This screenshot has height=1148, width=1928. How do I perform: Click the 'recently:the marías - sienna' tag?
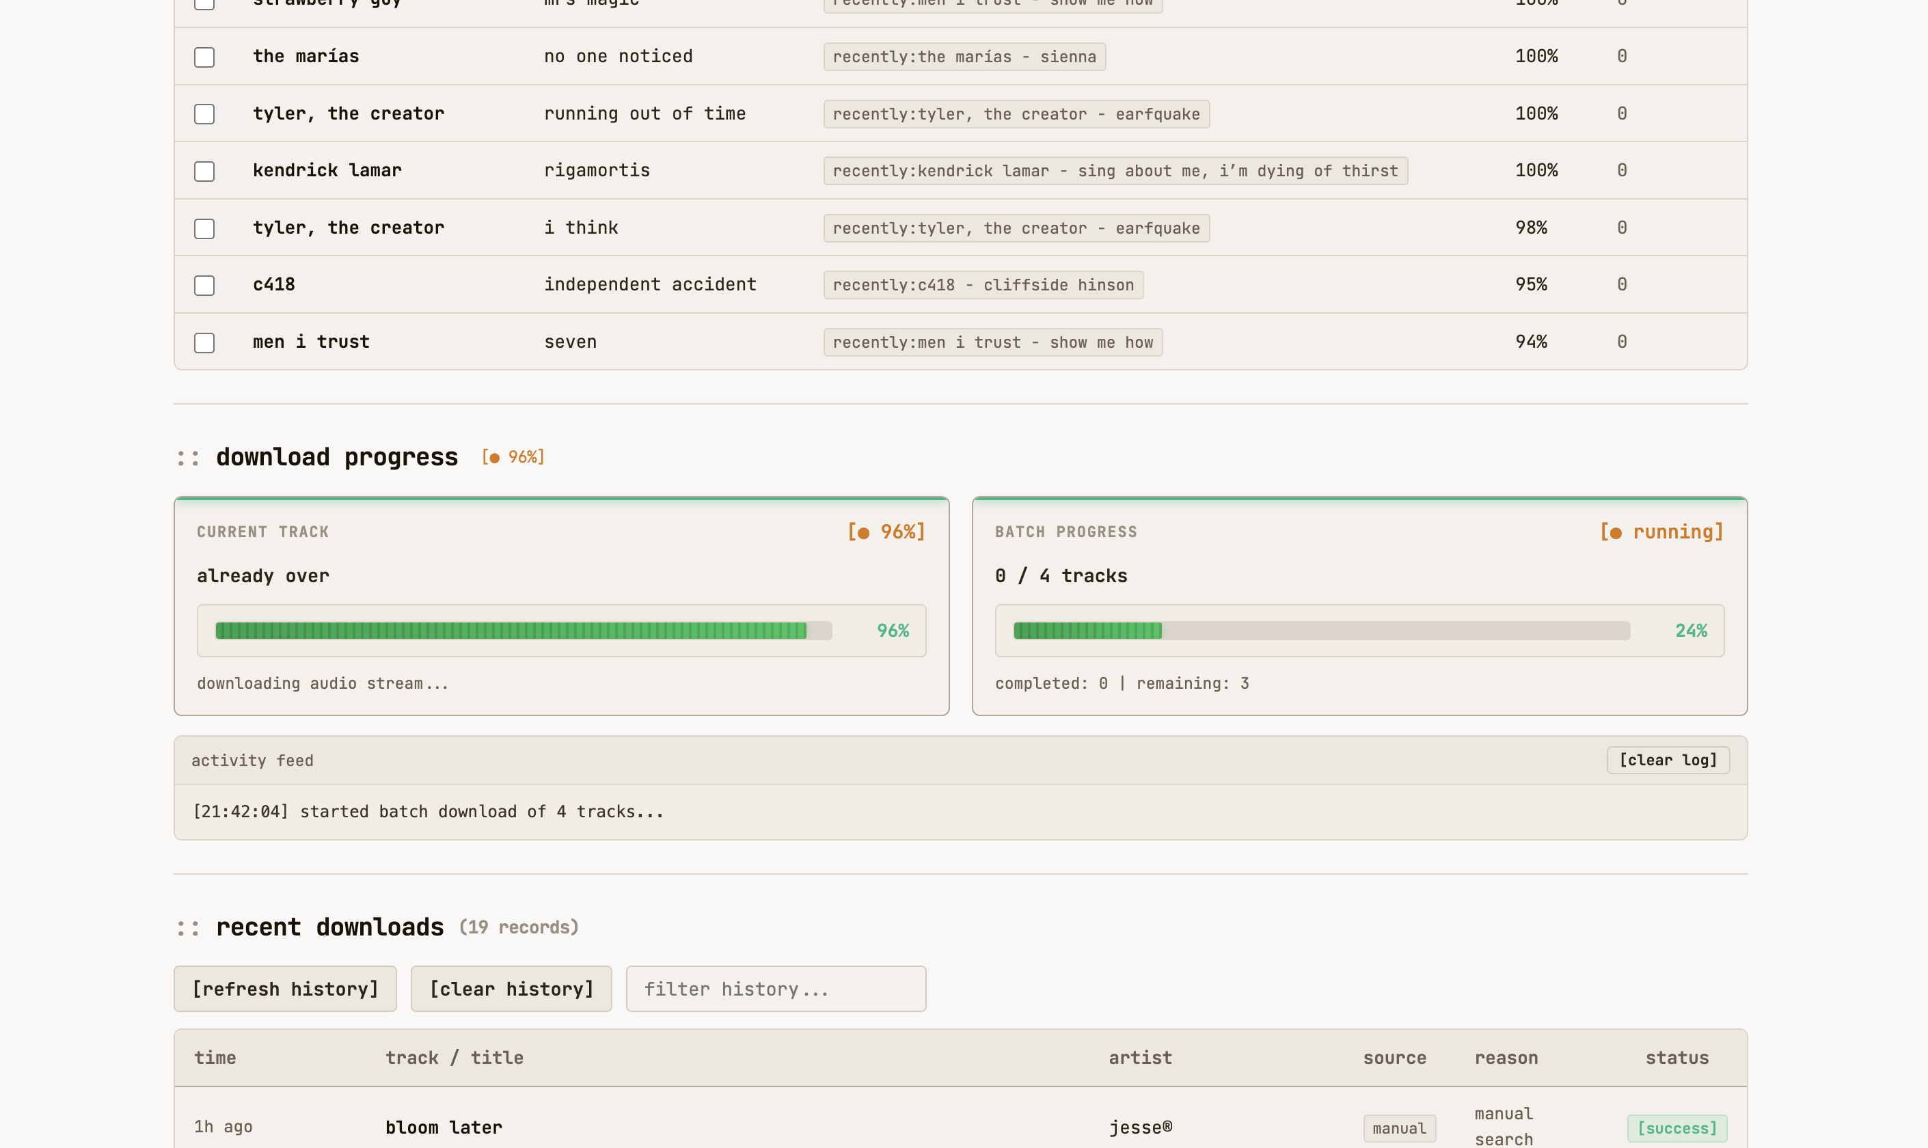point(965,57)
